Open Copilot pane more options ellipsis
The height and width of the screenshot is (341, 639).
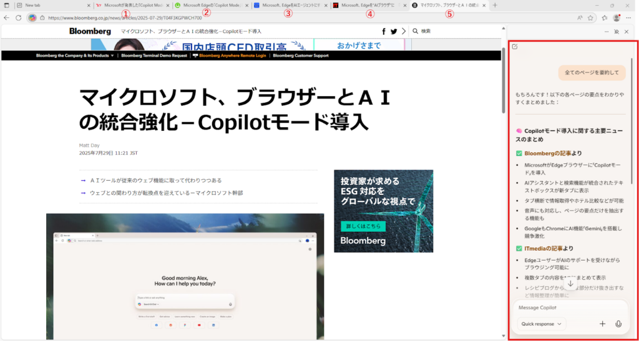point(607,31)
